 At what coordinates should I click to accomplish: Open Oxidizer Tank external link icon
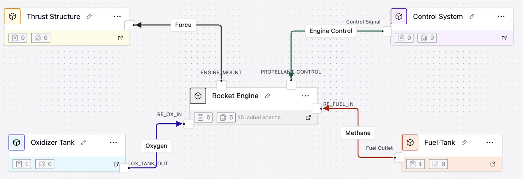coord(116,164)
